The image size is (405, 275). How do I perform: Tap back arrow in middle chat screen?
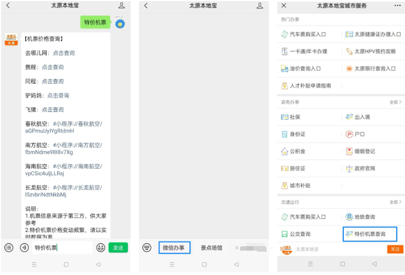[146, 6]
